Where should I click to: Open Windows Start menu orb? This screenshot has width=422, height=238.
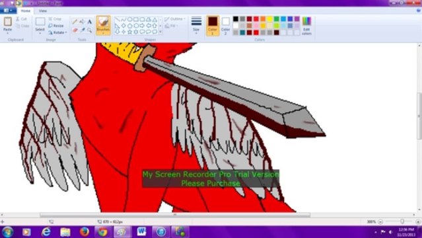point(7,232)
